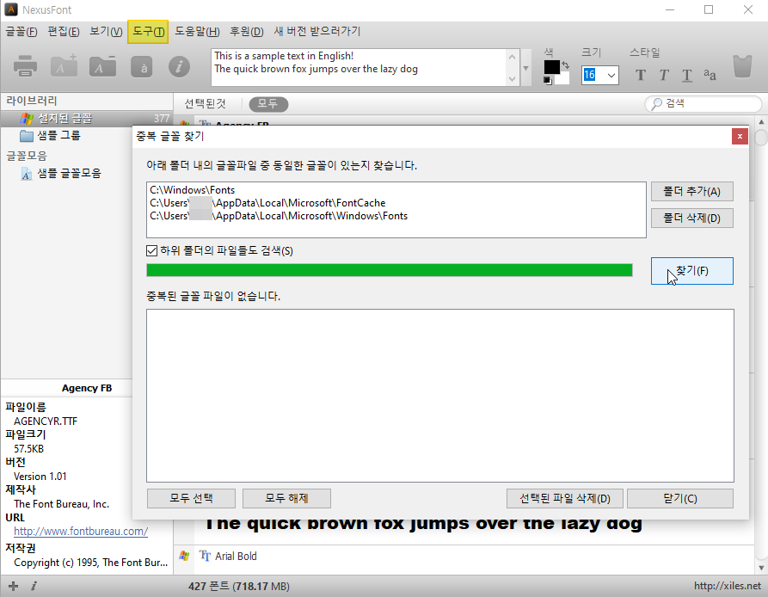
Task: Select the Microsoft\Windows\Fonts user folder entry
Action: point(279,216)
